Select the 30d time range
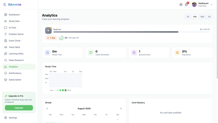 195,17
